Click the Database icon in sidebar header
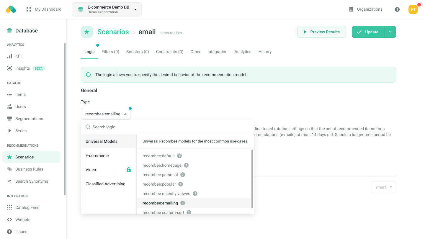Viewport: 425px width, 239px height. click(x=9, y=31)
